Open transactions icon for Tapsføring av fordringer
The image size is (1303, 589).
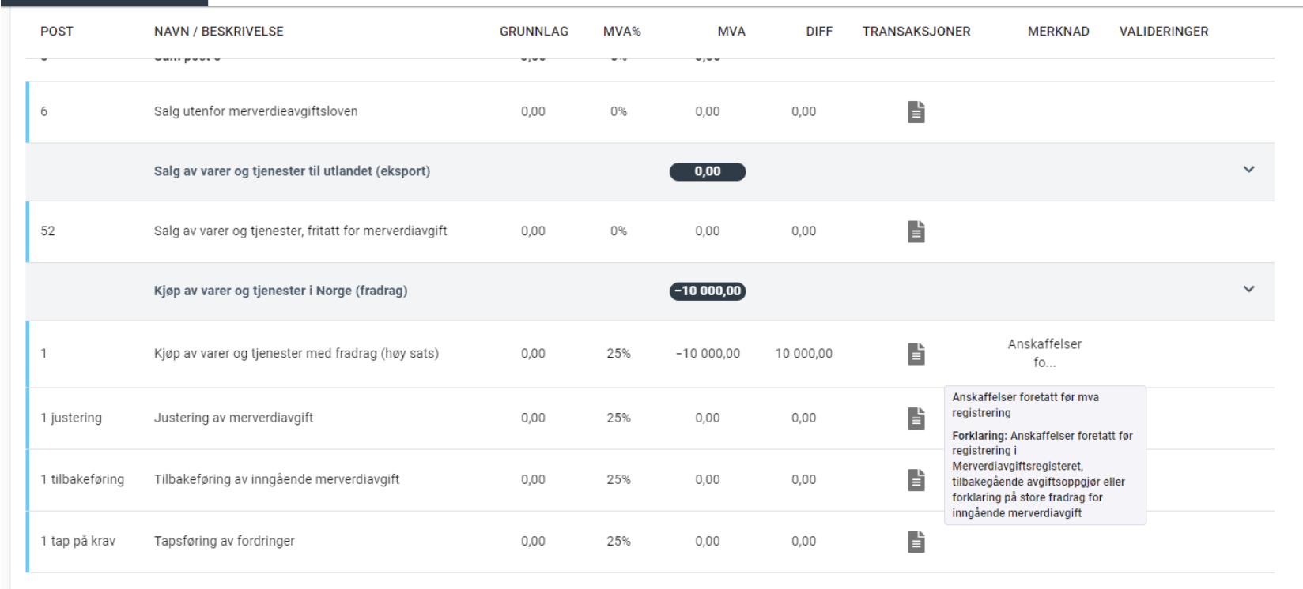pyautogui.click(x=916, y=542)
